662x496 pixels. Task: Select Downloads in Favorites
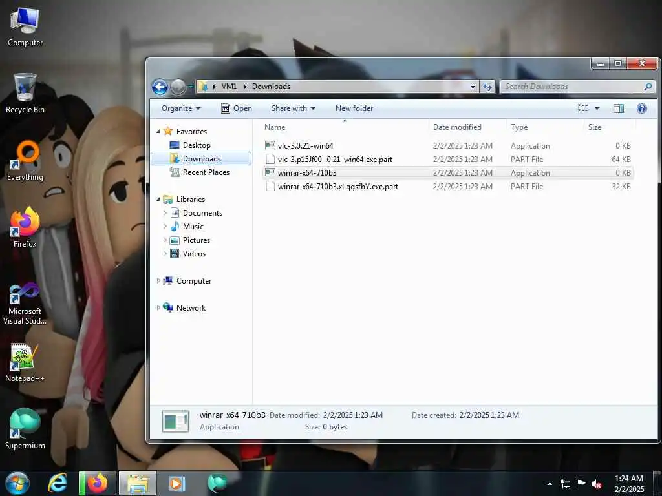tap(202, 159)
